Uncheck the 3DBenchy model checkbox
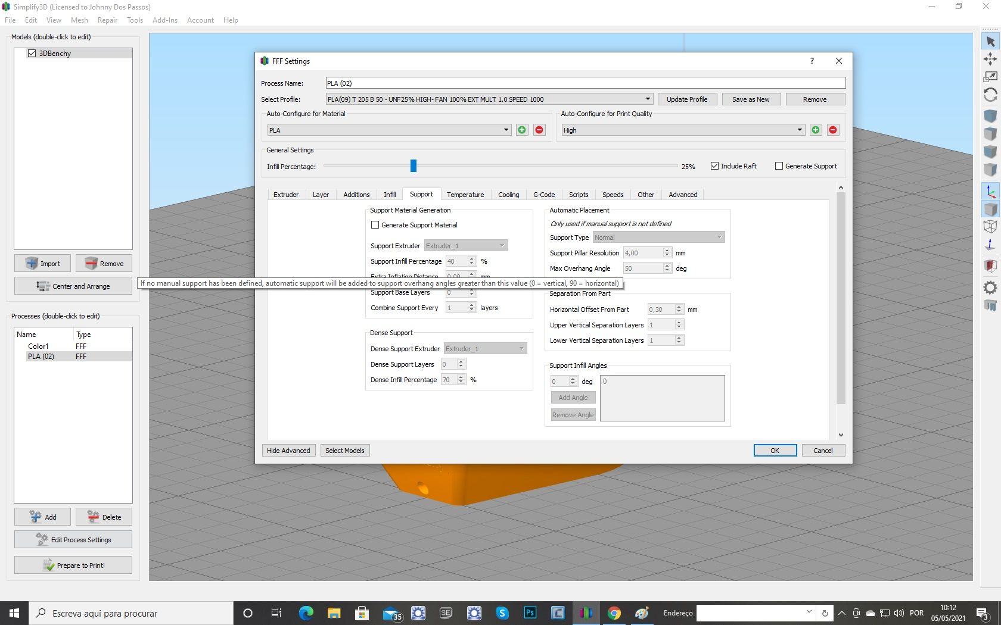The height and width of the screenshot is (625, 1001). 32,54
